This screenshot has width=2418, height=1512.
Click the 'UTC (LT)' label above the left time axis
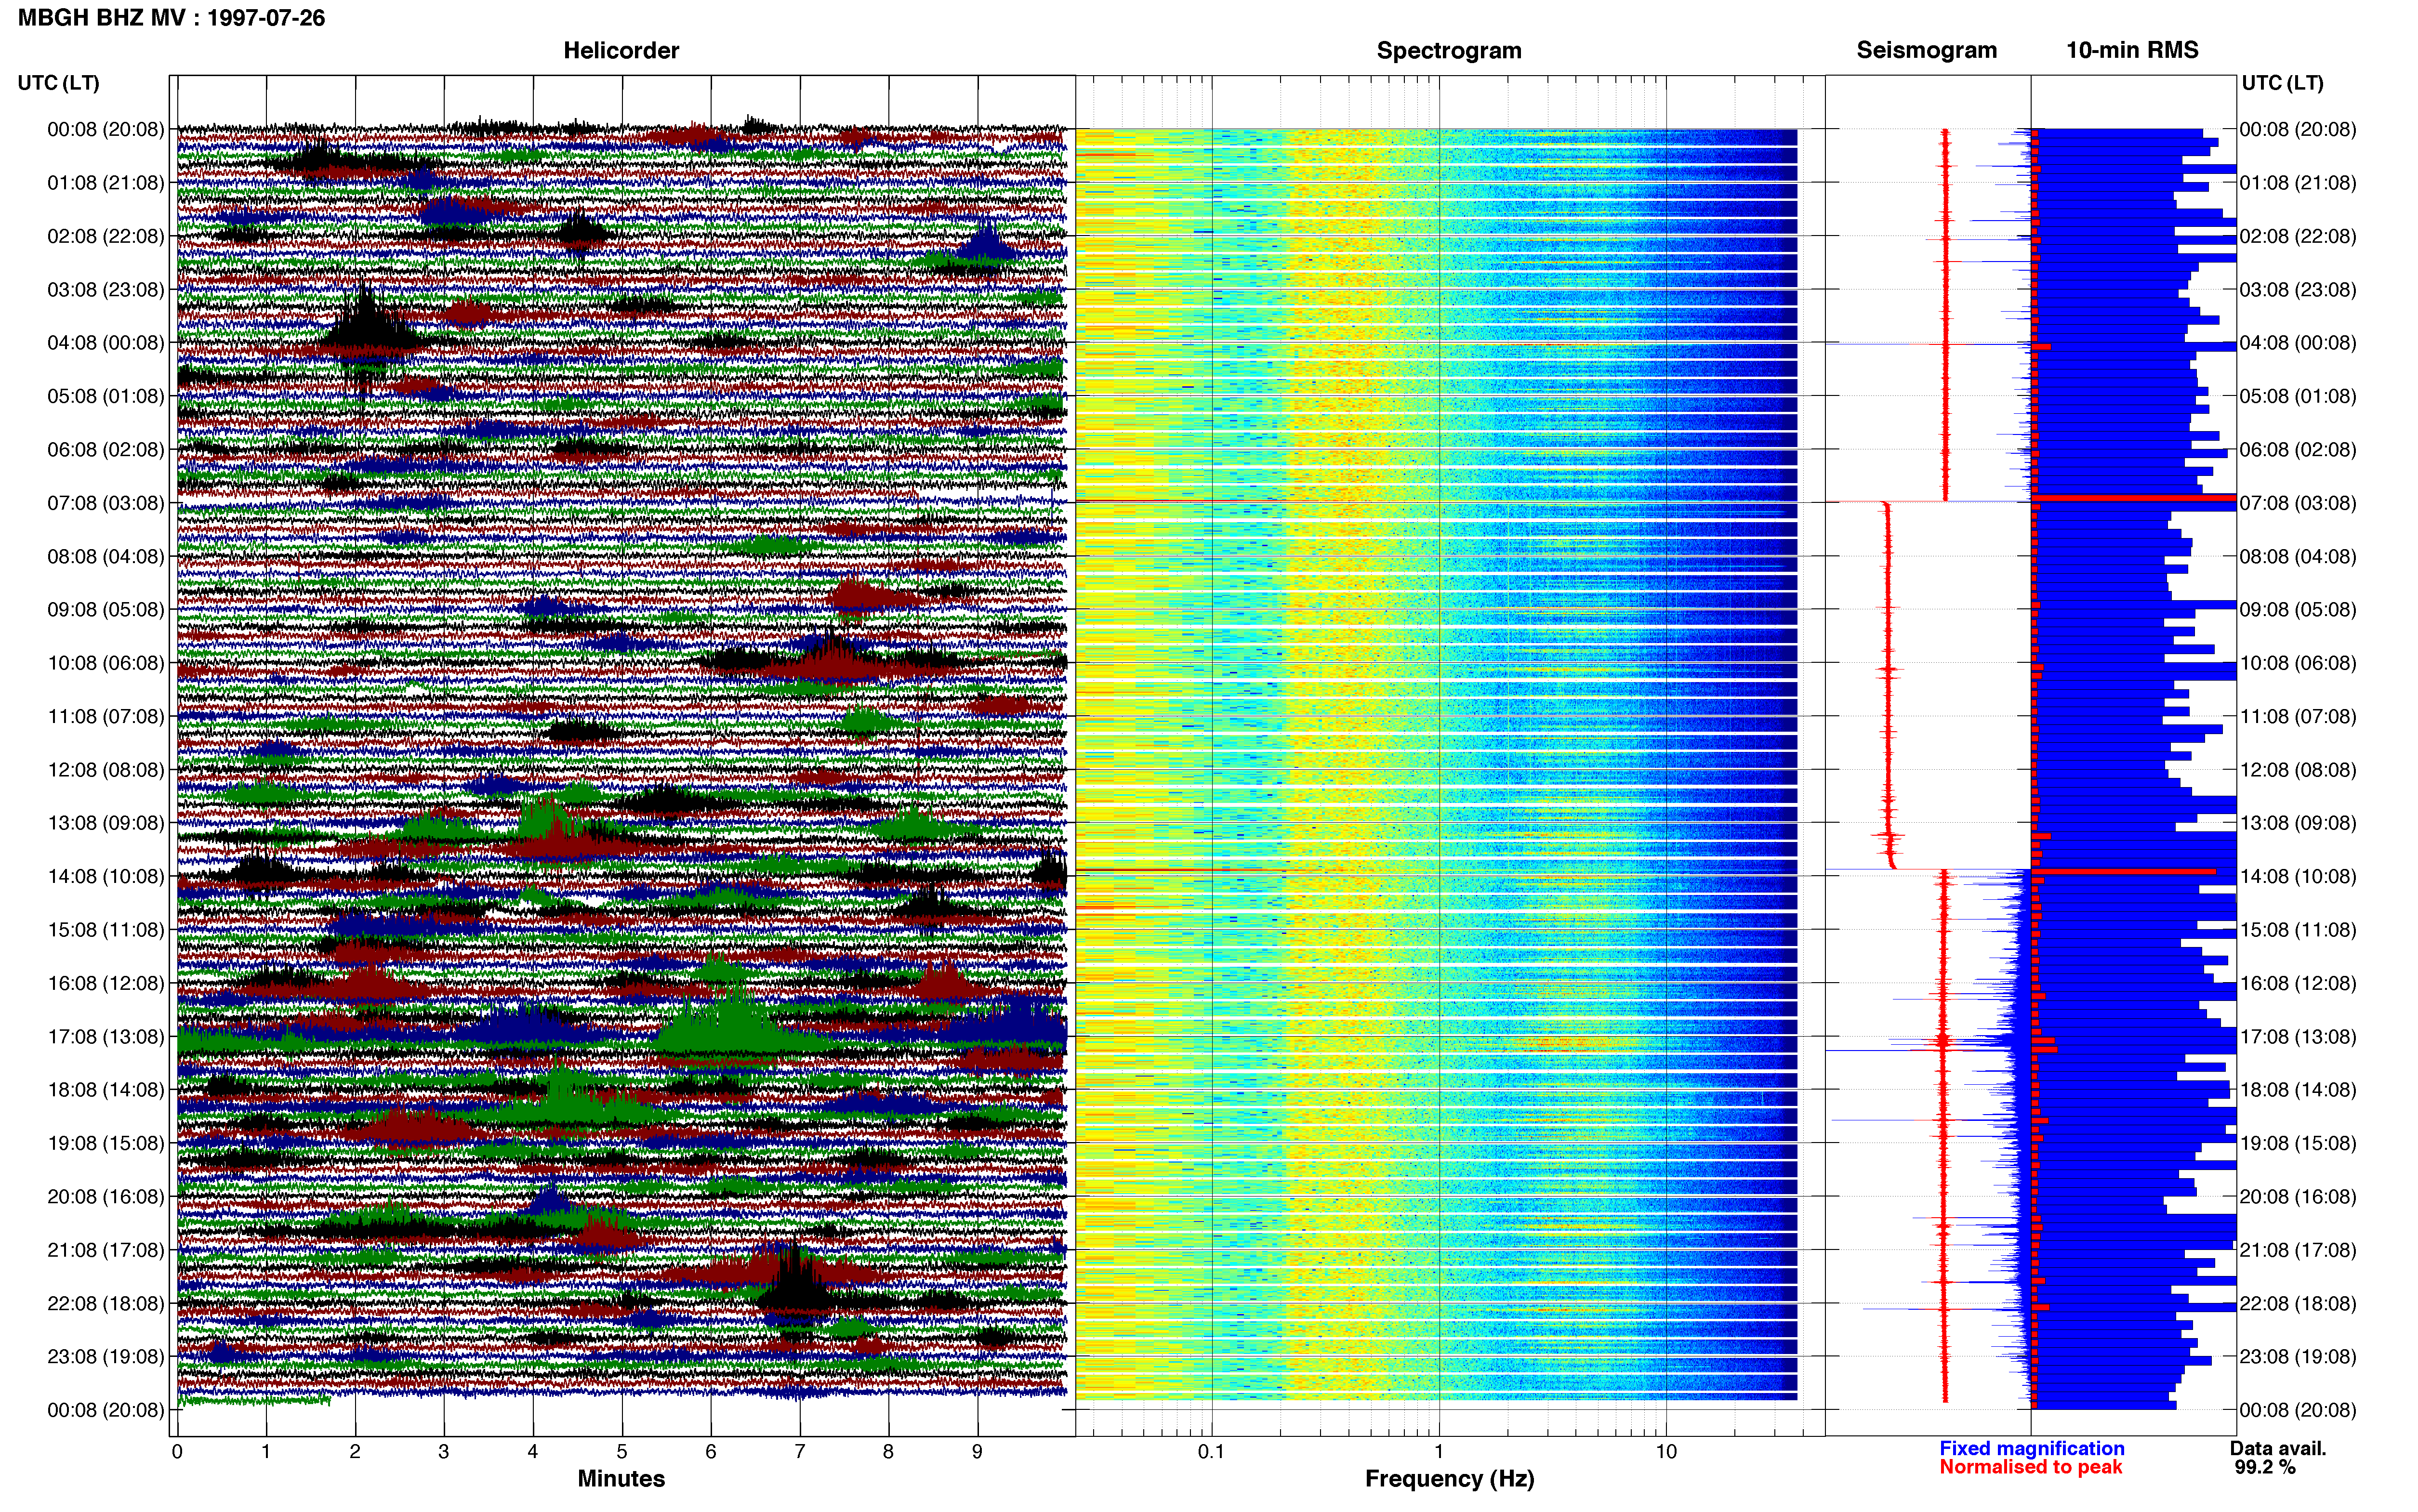point(58,83)
